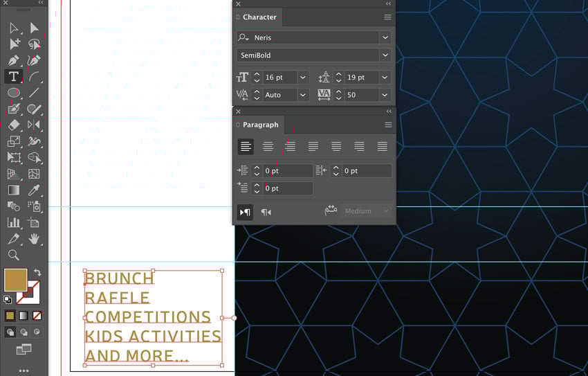Select the Blob Brush tool
This screenshot has width=588, height=376.
pos(34,109)
